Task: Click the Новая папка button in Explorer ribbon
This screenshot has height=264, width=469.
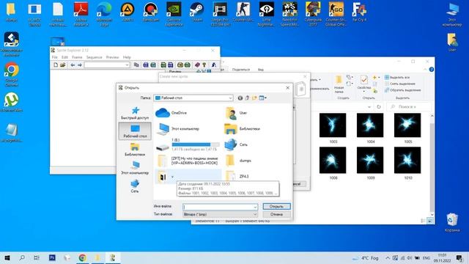Action: [339, 84]
